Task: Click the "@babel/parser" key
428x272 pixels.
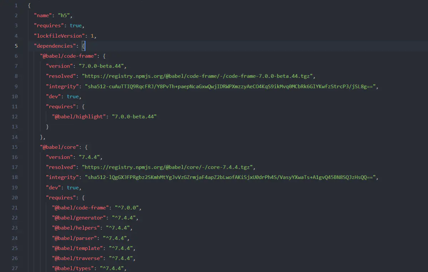Action: 75,238
